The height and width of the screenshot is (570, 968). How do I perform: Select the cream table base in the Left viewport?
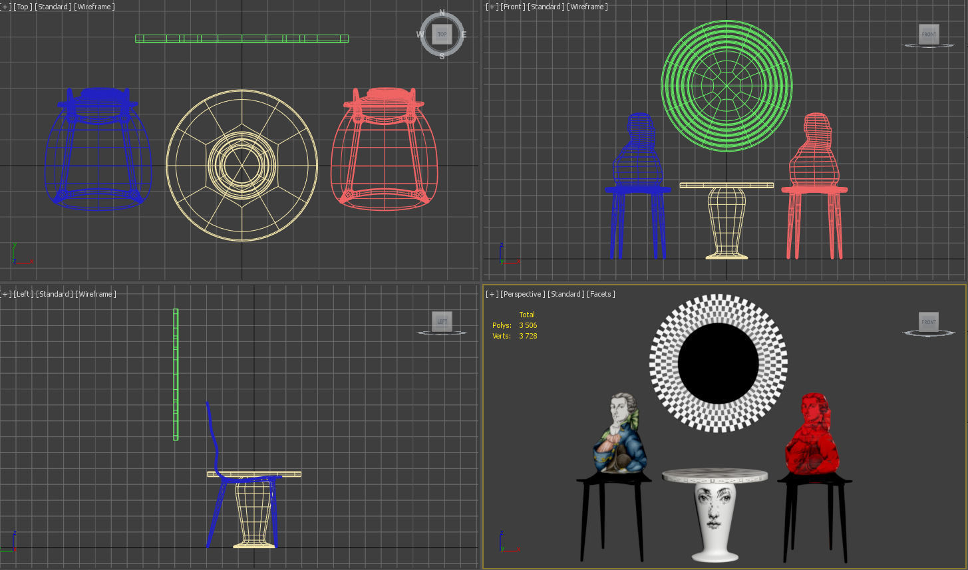pos(254,512)
